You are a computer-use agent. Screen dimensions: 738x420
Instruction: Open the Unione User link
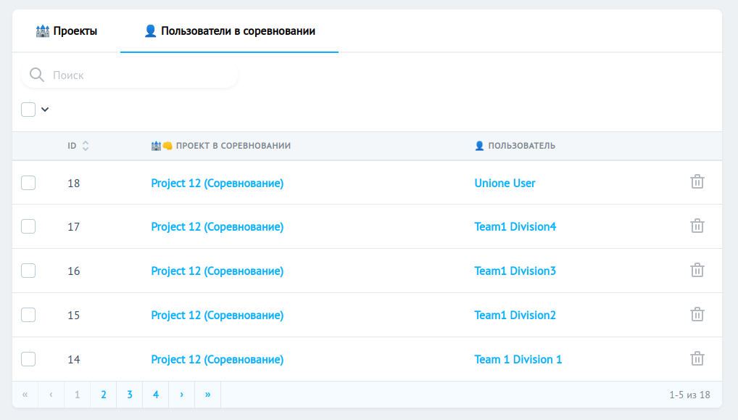pyautogui.click(x=505, y=183)
